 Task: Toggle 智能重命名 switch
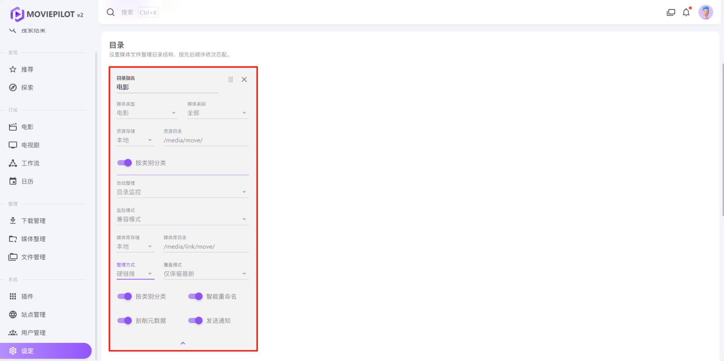195,296
